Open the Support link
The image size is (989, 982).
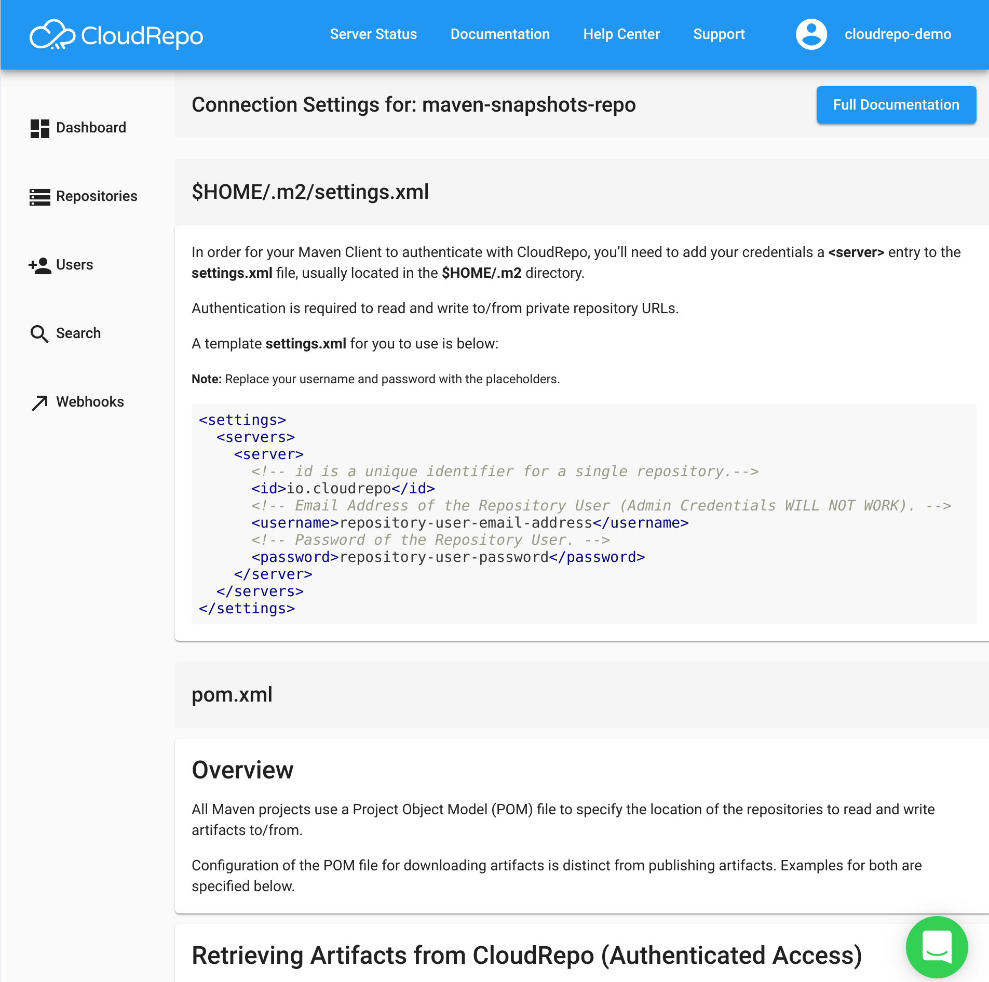click(x=719, y=34)
